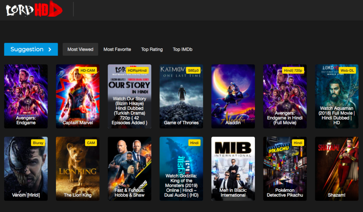This screenshot has width=363, height=212.
Task: Click the LordHD logo
Action: 34,9
